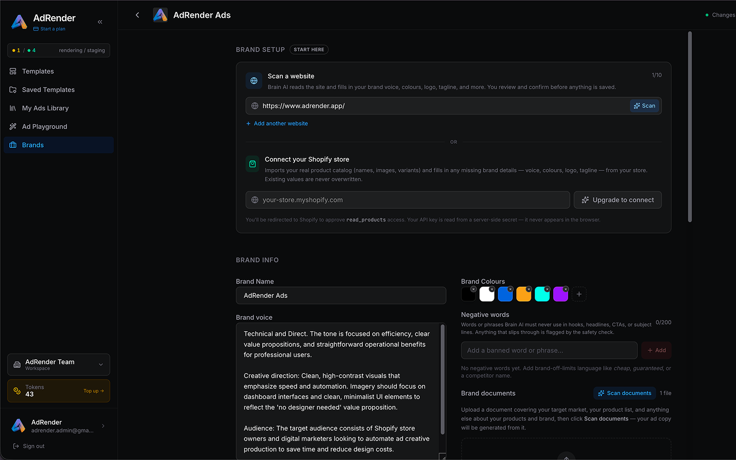The height and width of the screenshot is (460, 736).
Task: Click the Connect your Shopify store heading
Action: [307, 159]
